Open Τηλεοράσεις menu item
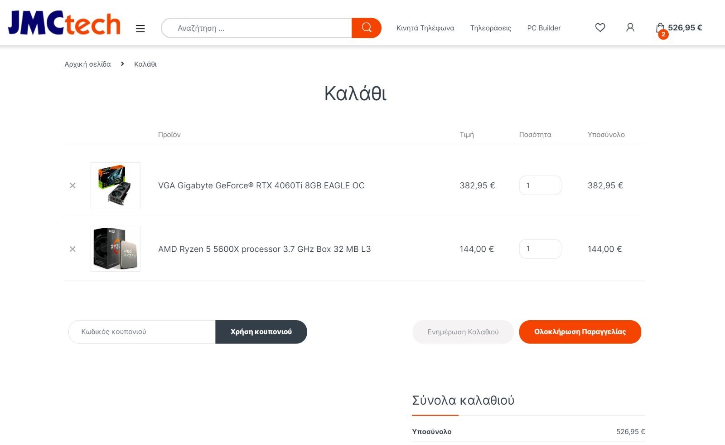 tap(491, 28)
